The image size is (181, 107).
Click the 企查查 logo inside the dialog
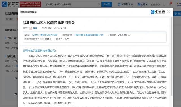click(x=158, y=12)
